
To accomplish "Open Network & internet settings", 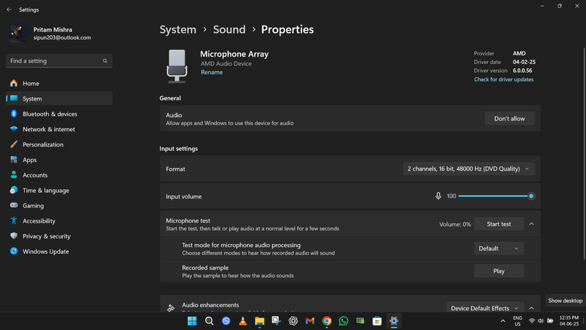I will [59, 130].
